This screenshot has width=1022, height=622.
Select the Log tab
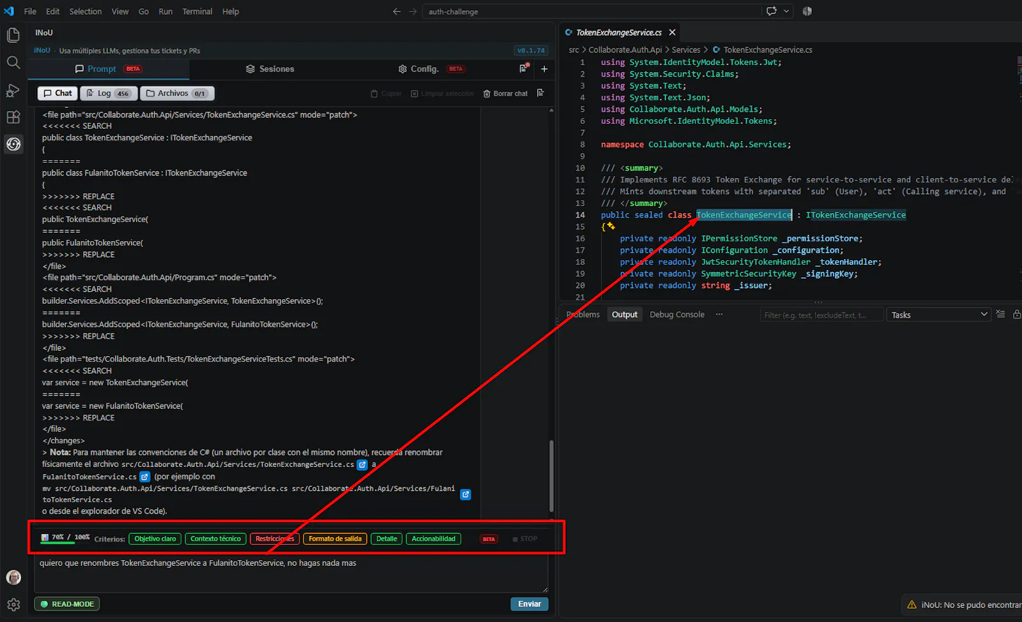coord(109,93)
